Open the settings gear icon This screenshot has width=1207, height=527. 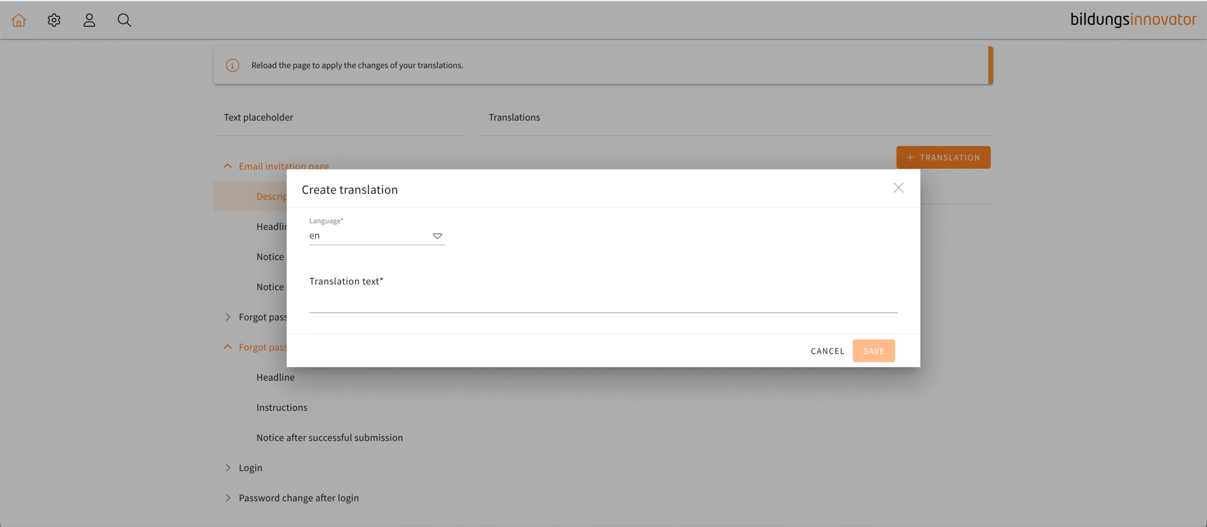click(54, 20)
